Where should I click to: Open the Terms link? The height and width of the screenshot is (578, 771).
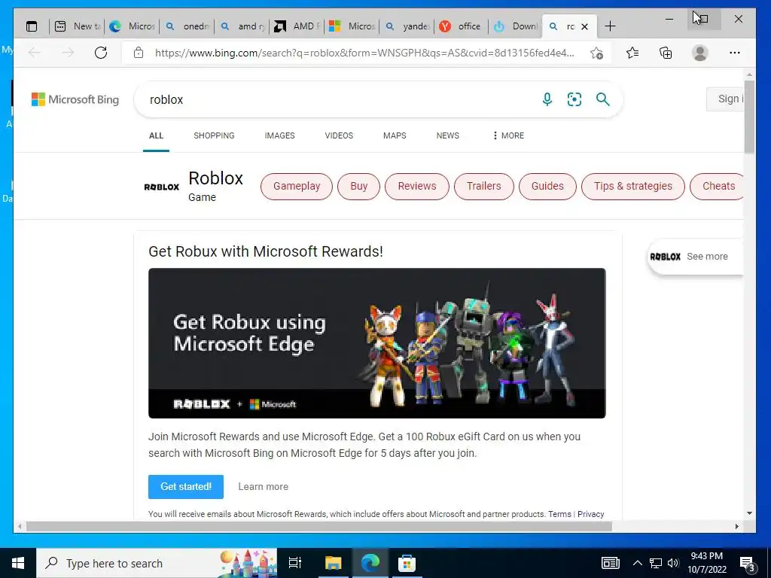(559, 514)
